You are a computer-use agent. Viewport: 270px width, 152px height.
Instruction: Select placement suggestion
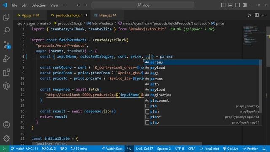pos(202,100)
